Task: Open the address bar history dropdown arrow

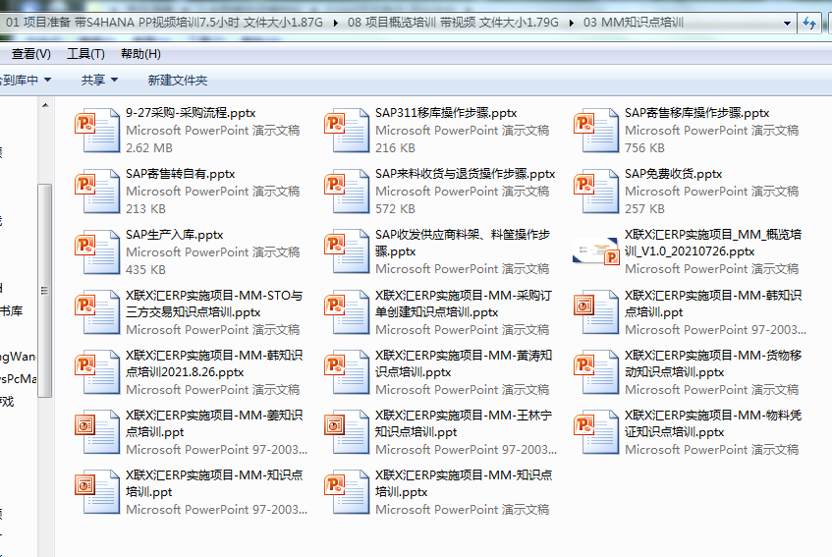Action: pos(789,23)
